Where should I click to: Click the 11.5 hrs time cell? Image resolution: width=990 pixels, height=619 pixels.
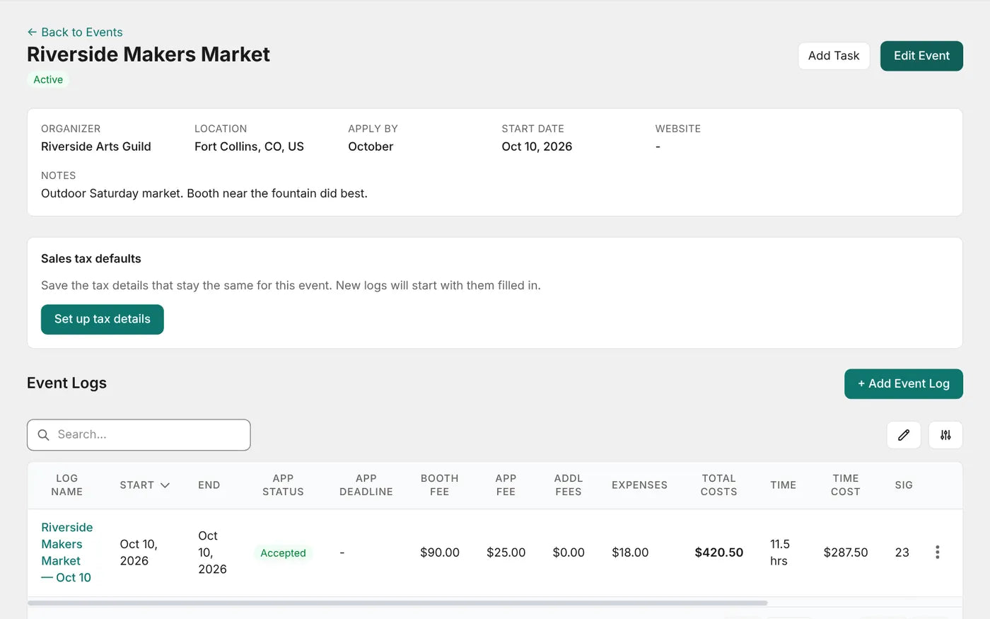(780, 553)
